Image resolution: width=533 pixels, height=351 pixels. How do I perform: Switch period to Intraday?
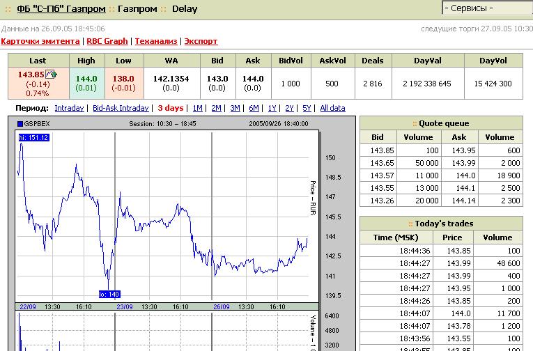(x=69, y=108)
